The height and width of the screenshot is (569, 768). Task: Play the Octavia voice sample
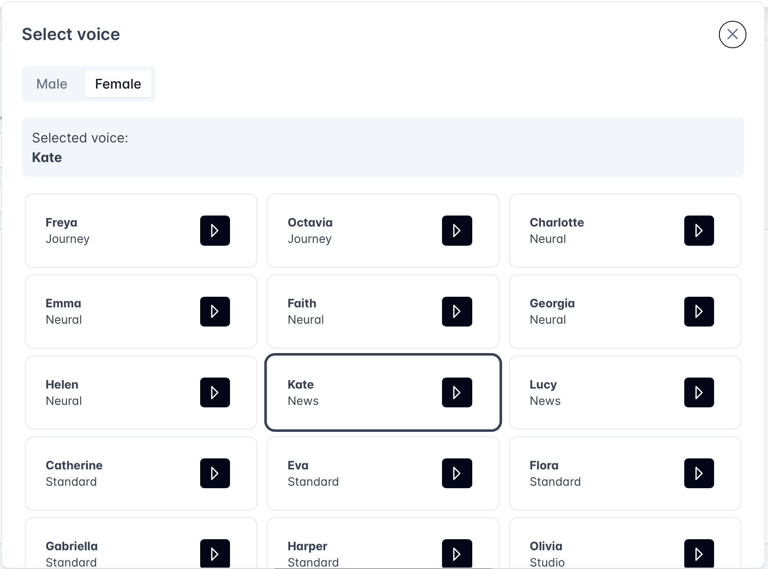pos(457,231)
